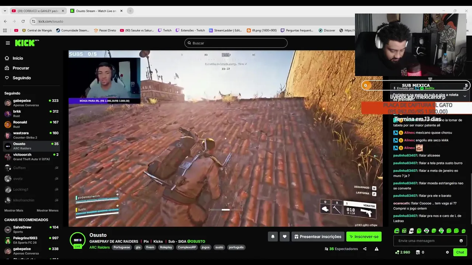Expand list with Mostrar Mais
Screen dimensions: 472x265
click(14, 211)
